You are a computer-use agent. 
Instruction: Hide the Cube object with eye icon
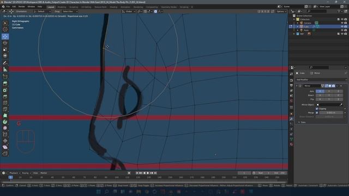click(342, 27)
